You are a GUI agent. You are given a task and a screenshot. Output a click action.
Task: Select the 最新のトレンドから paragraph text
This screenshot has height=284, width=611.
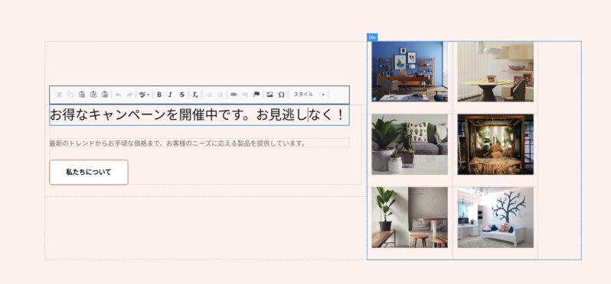coord(178,144)
